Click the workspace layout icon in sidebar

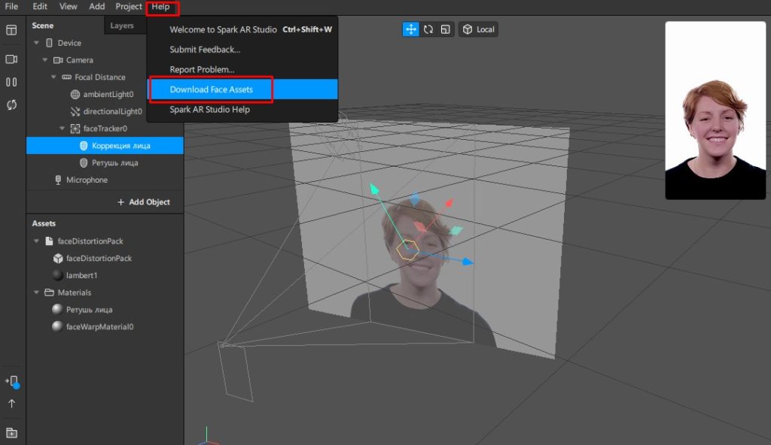pos(11,31)
